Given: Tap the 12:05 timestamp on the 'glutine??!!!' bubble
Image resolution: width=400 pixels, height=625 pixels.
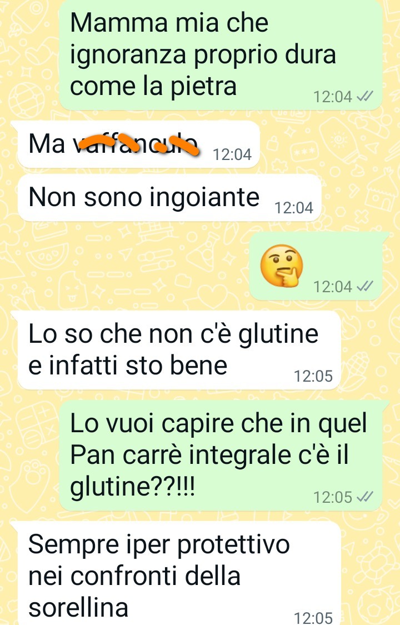Looking at the screenshot, I should [333, 497].
